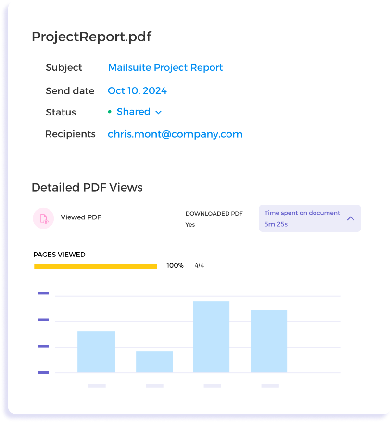391x422 pixels.
Task: Click the Downloaded PDF Yes value
Action: tap(190, 224)
